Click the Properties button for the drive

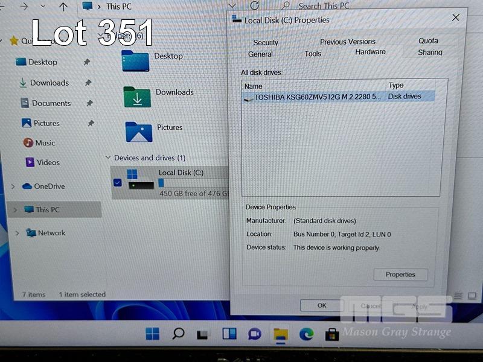(x=400, y=275)
